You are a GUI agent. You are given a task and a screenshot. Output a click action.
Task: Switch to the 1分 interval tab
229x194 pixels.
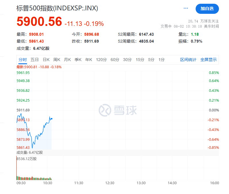[161, 60]
